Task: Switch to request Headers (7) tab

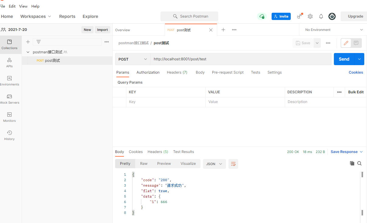Action: coord(177,72)
